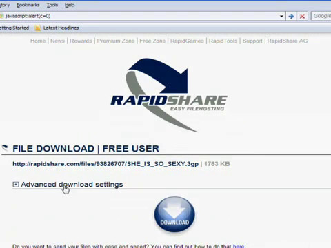The width and height of the screenshot is (331, 248).
Task: Open the Rewards link
Action: 81,41
